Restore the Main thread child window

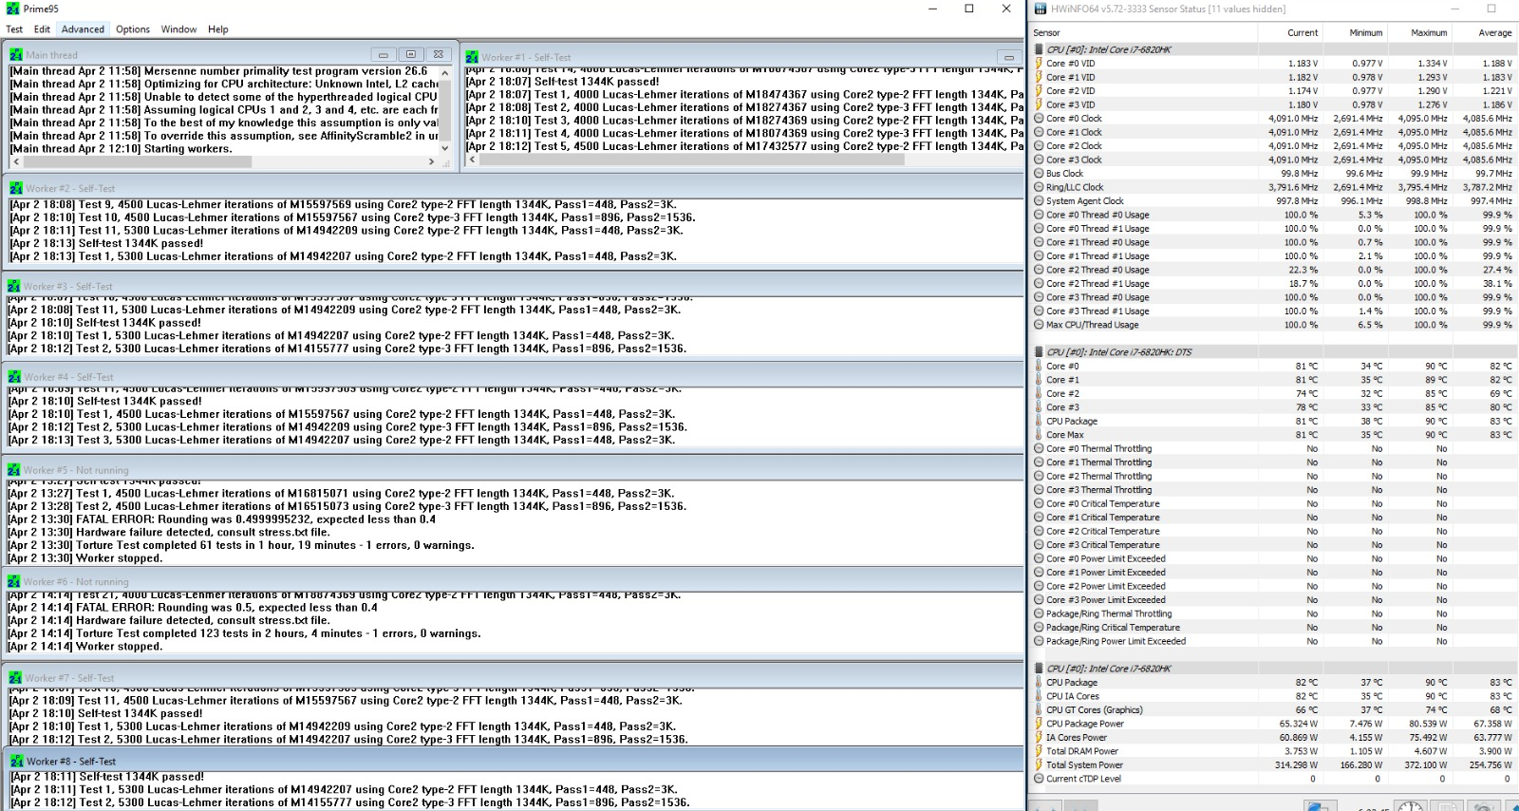(x=410, y=55)
